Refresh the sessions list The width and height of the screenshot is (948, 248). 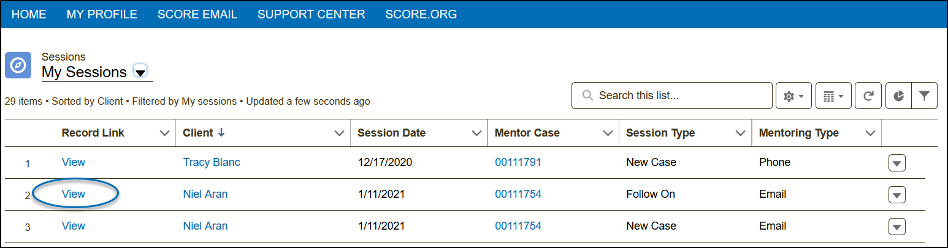(x=868, y=96)
